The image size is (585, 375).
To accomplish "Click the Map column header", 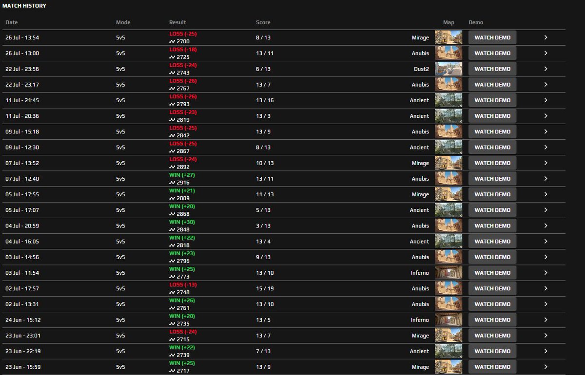I will 448,22.
